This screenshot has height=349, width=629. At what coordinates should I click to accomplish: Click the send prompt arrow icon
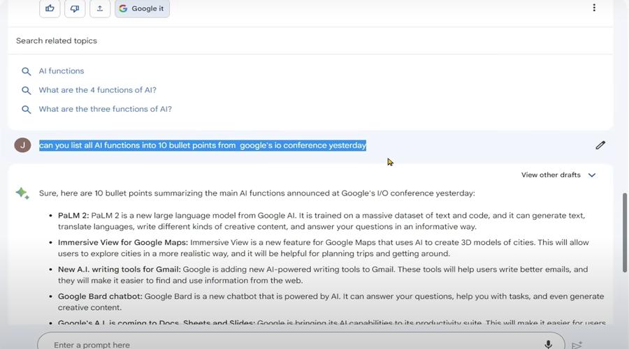pyautogui.click(x=577, y=345)
